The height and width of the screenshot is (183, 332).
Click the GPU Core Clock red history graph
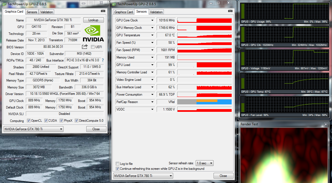204,20
